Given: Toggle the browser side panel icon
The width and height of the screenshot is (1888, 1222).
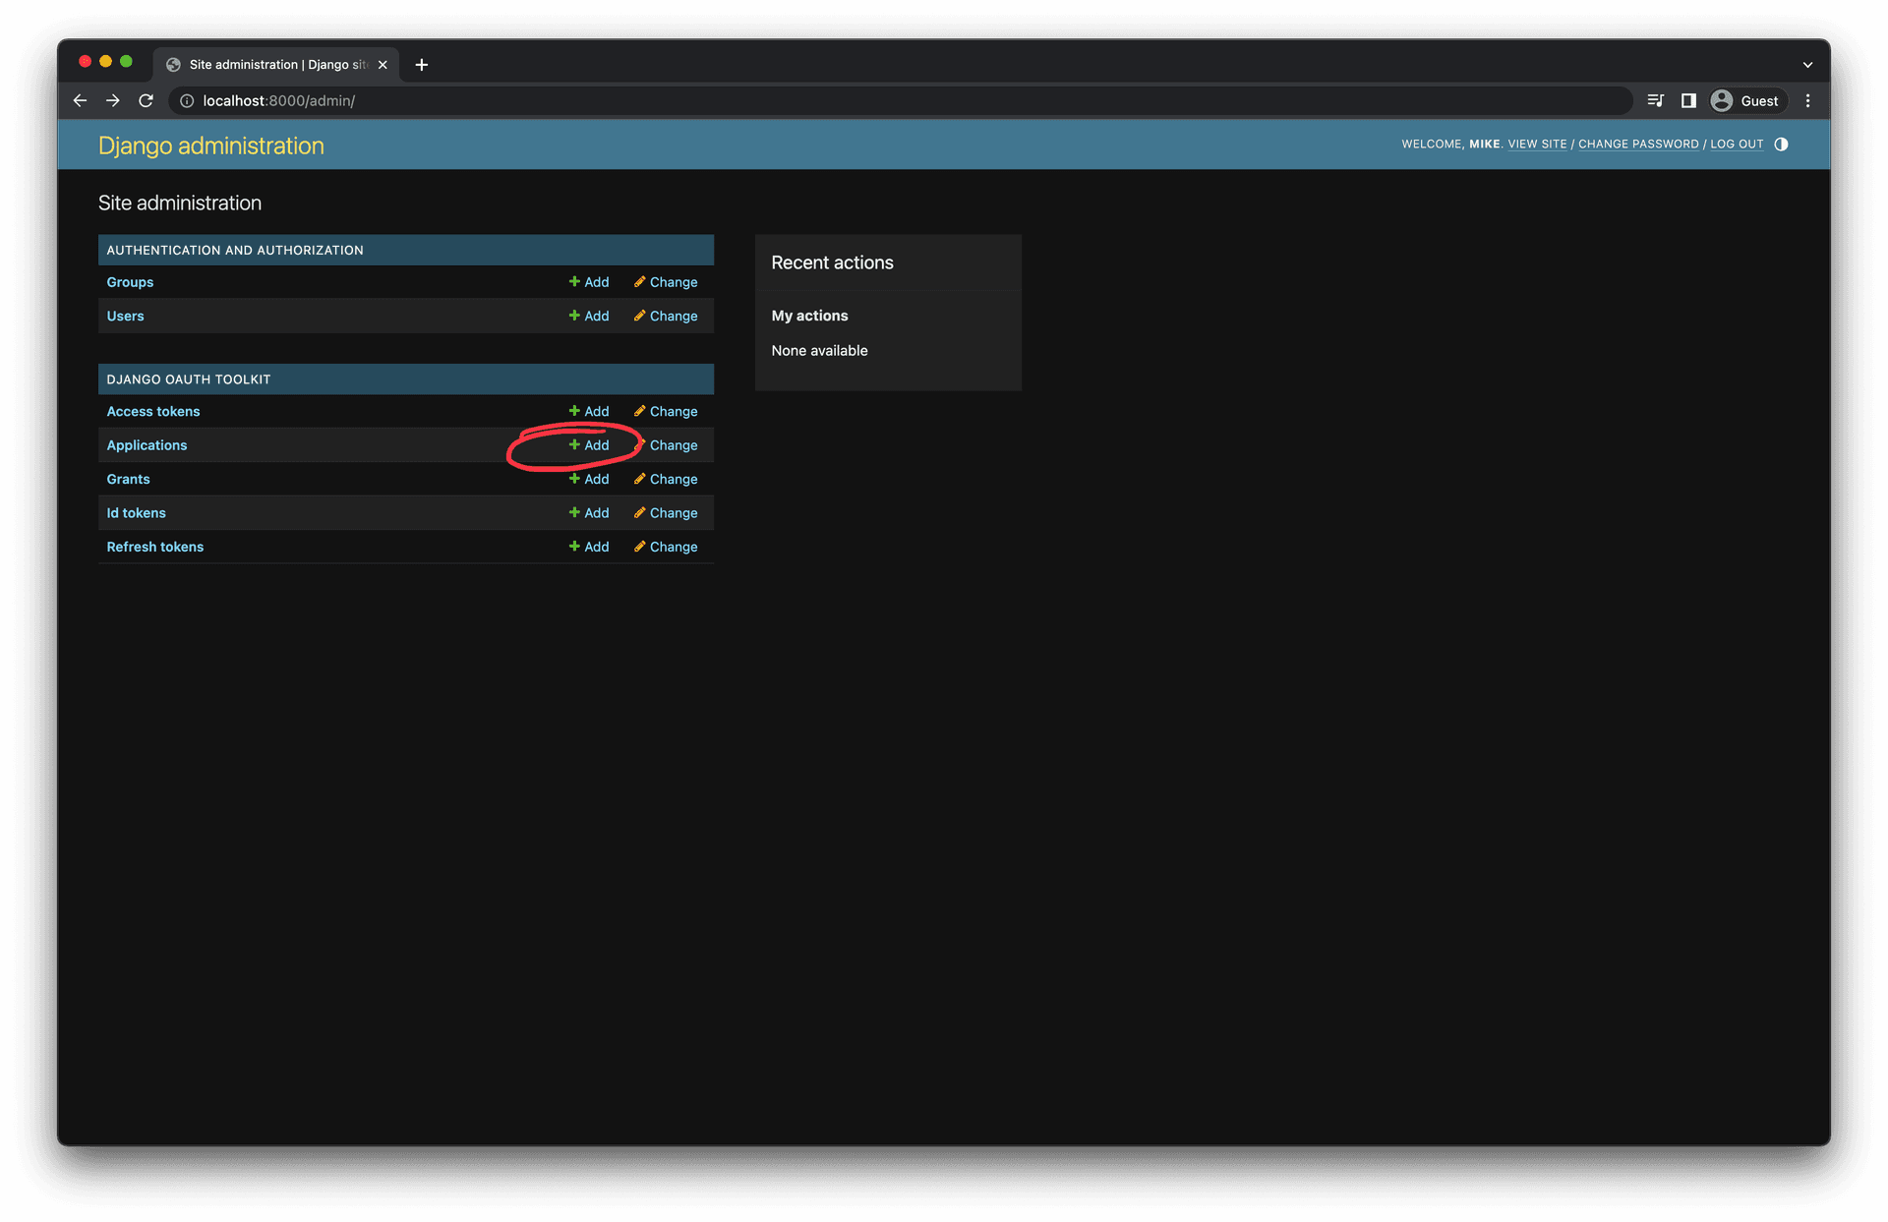Looking at the screenshot, I should coord(1688,100).
